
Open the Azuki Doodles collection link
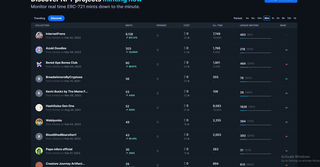pyautogui.click(x=56, y=48)
